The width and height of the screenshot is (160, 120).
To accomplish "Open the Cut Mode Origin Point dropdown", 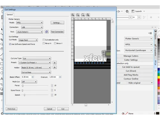I will 28,40.
